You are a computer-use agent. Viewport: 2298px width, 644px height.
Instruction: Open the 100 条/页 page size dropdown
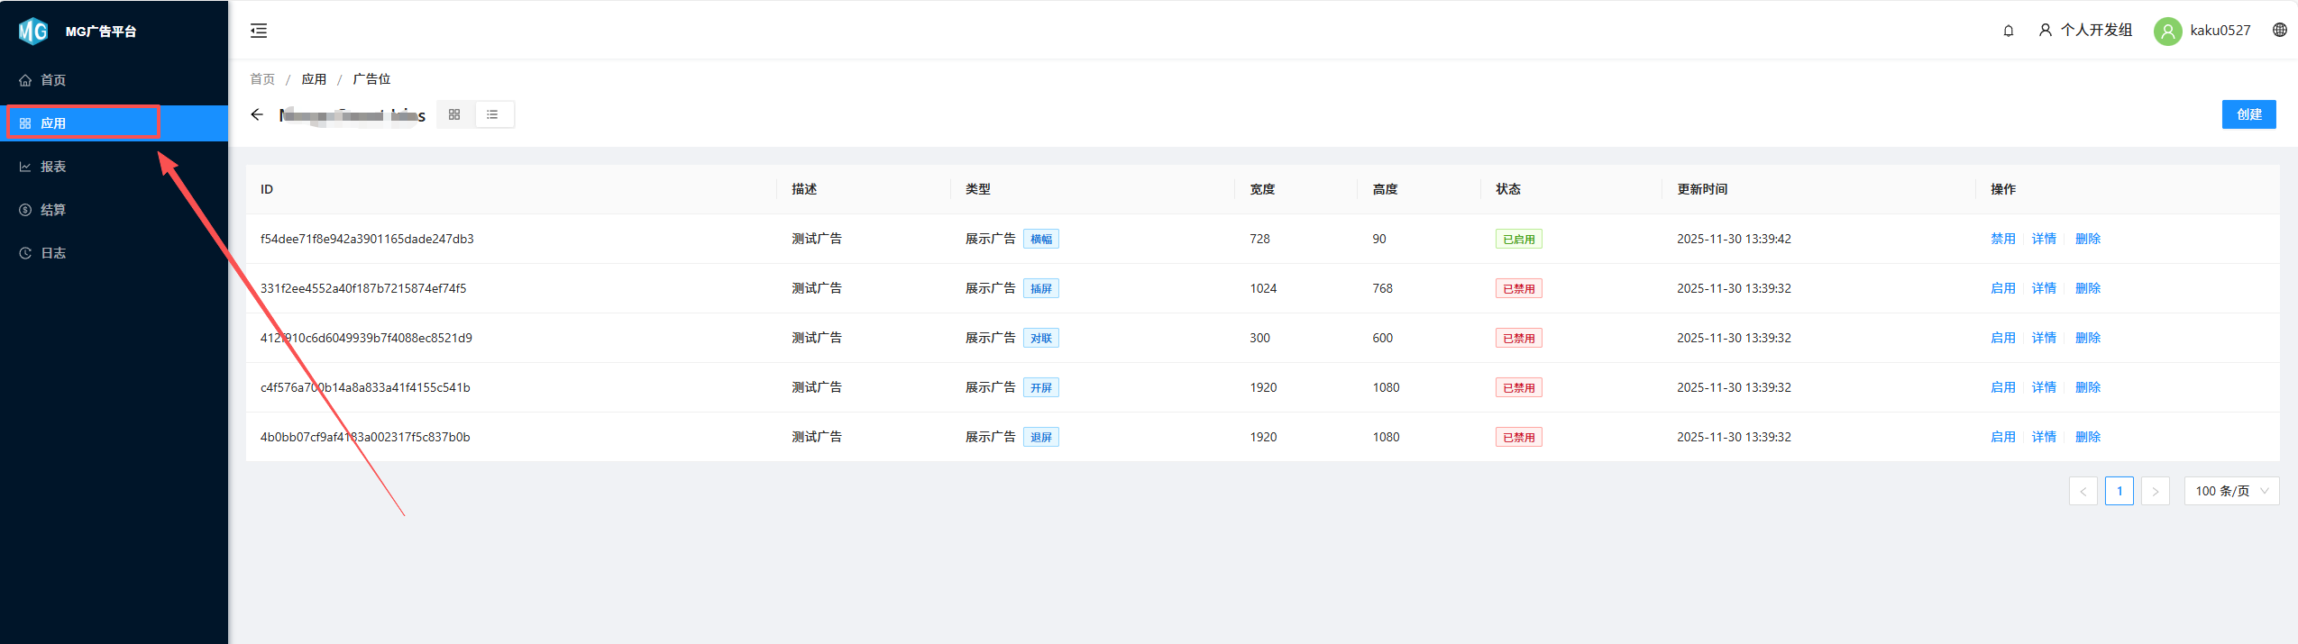2230,491
